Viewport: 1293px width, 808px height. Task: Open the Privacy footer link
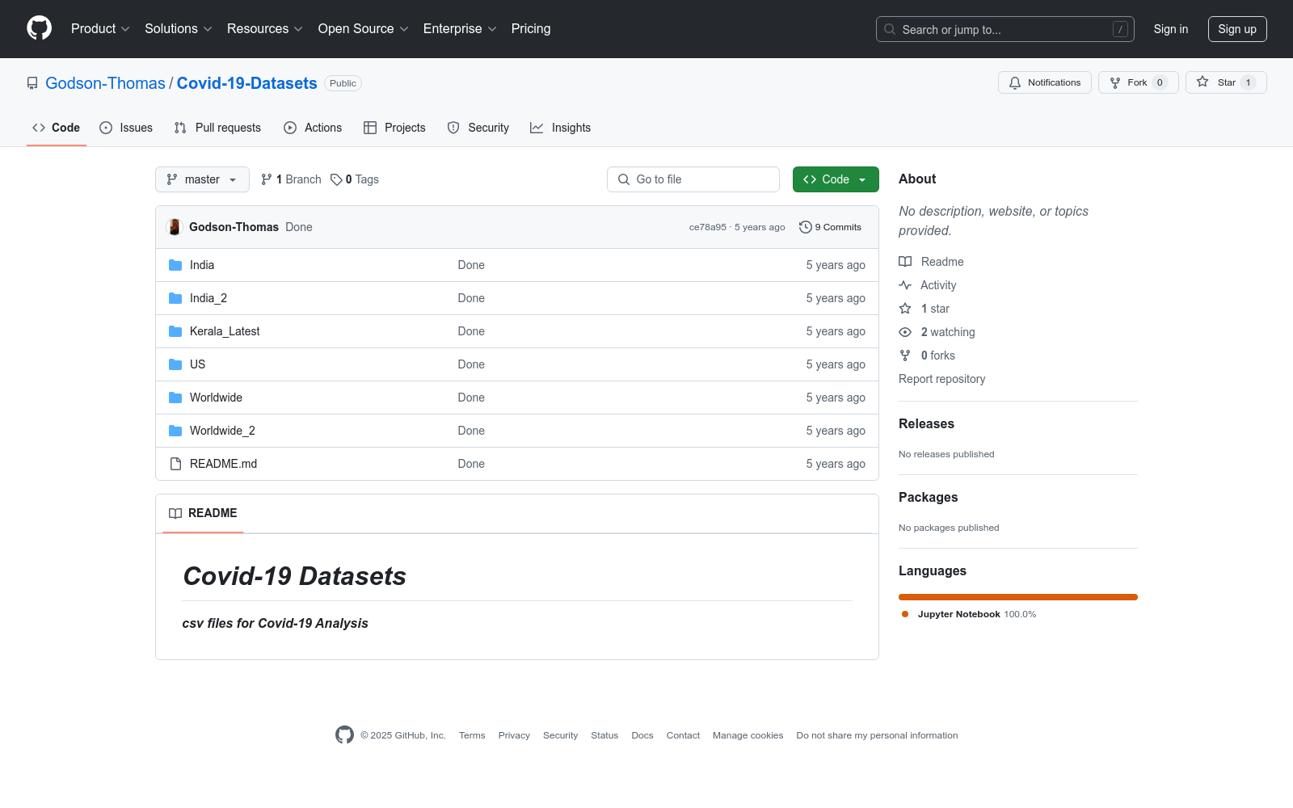pyautogui.click(x=514, y=735)
